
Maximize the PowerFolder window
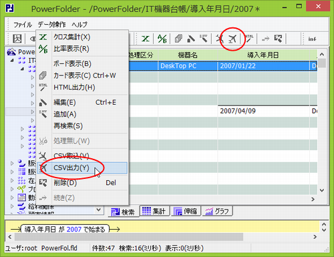click(299, 6)
